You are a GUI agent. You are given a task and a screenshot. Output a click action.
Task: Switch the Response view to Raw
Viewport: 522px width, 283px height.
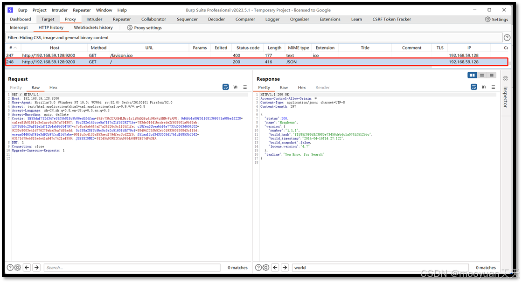(284, 87)
